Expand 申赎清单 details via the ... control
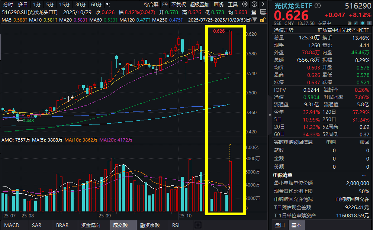Screen dimensions: 373x230 coord(365,175)
